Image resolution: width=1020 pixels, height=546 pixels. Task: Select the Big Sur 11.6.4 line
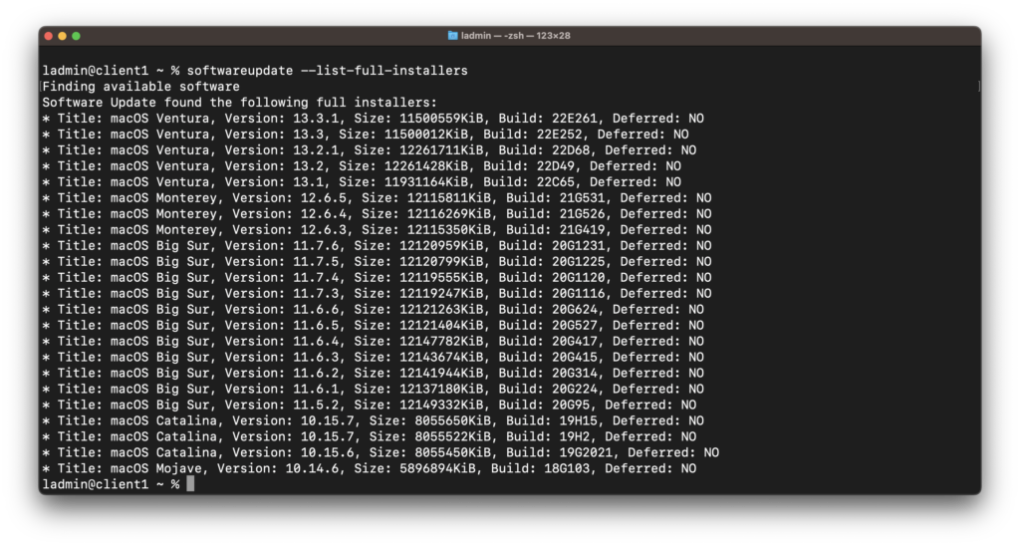(x=374, y=342)
